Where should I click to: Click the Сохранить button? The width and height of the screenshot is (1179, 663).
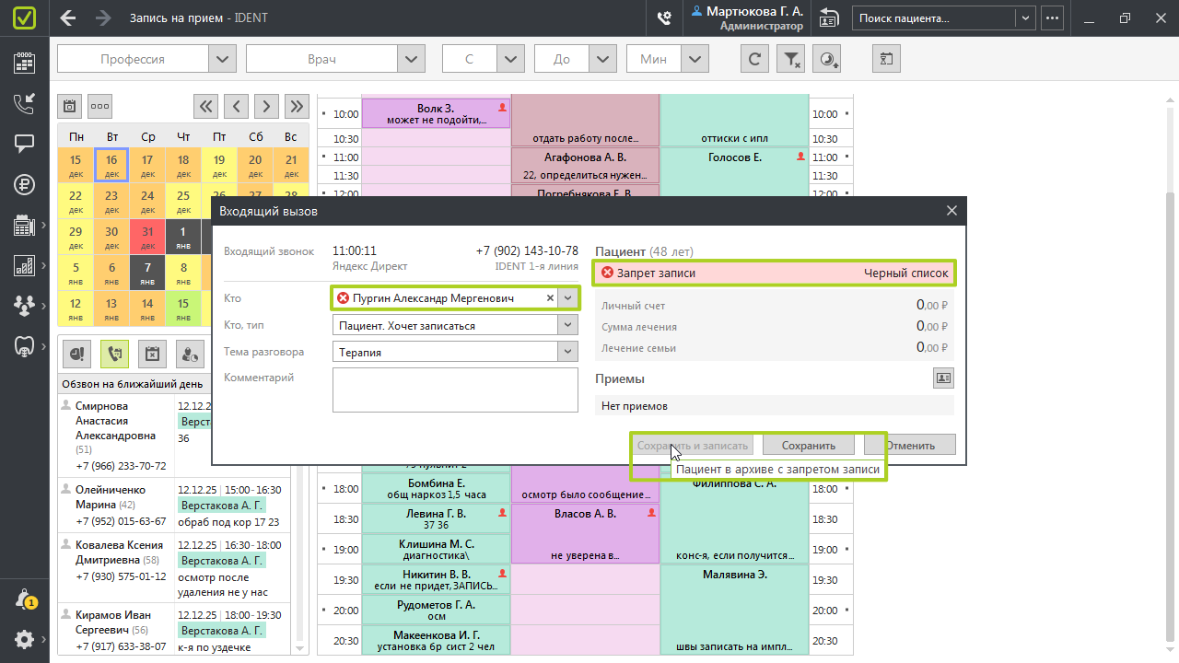[808, 445]
